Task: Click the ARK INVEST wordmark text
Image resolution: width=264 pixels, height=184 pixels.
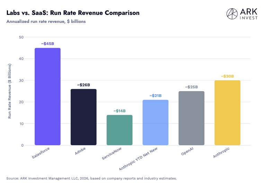Action: pos(249,14)
